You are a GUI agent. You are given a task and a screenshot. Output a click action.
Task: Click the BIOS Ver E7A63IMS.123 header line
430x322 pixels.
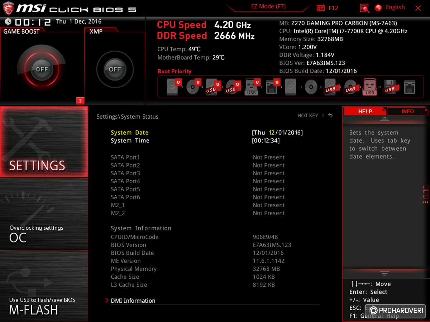click(x=312, y=63)
